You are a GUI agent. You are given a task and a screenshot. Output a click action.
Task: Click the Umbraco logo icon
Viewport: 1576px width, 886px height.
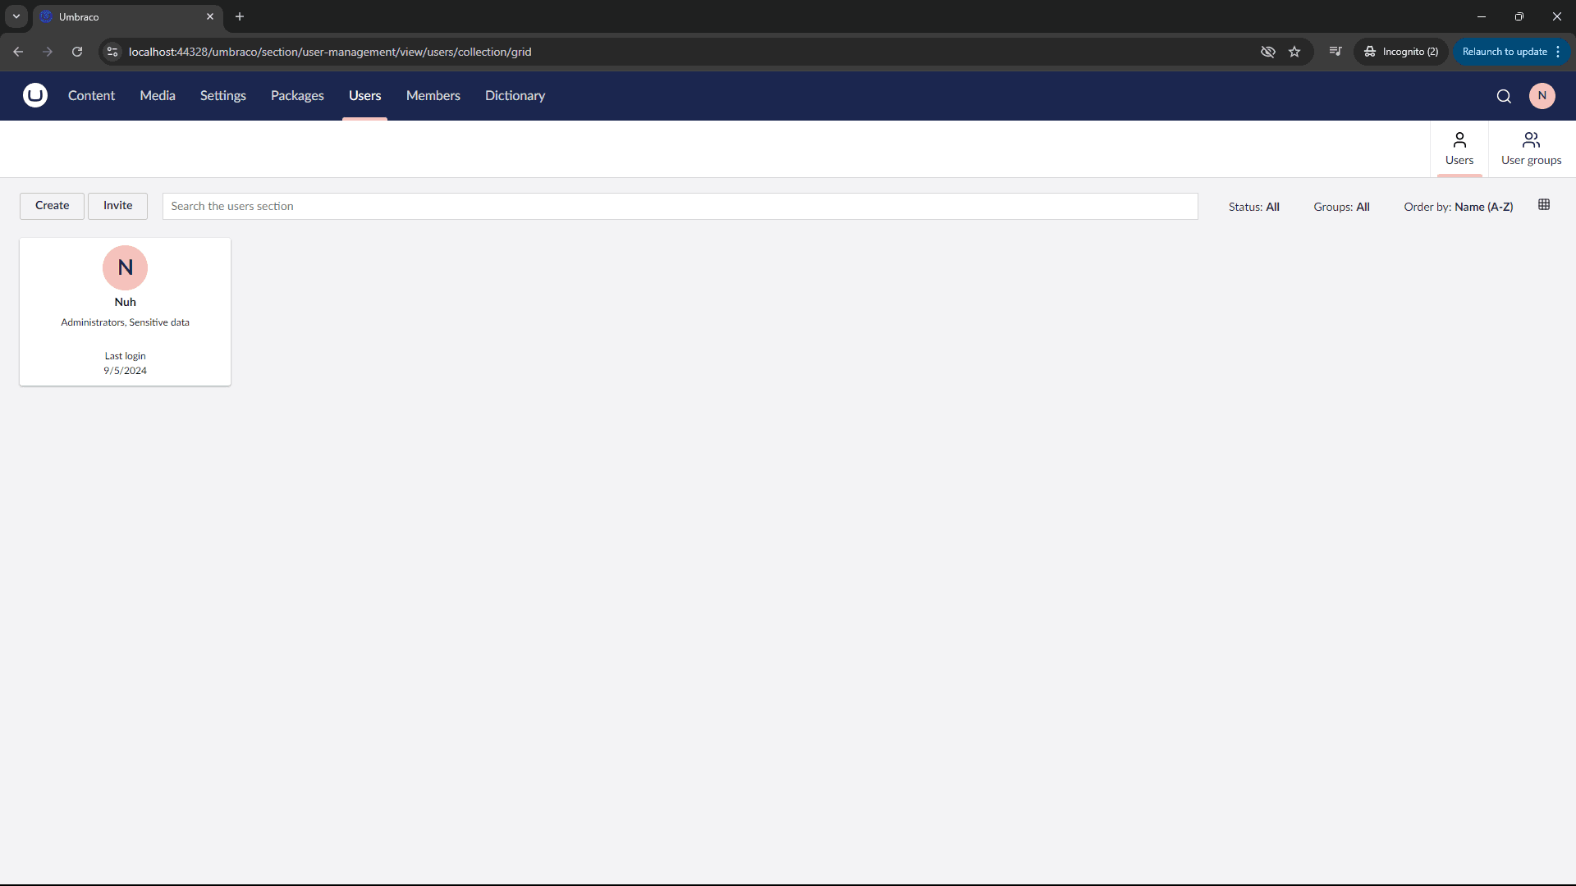[x=35, y=96]
